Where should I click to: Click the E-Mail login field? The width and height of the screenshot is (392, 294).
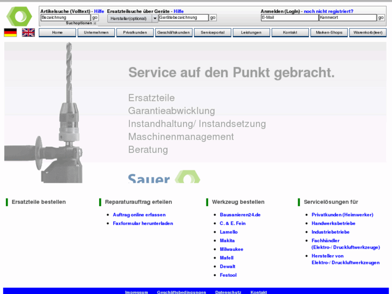point(290,17)
